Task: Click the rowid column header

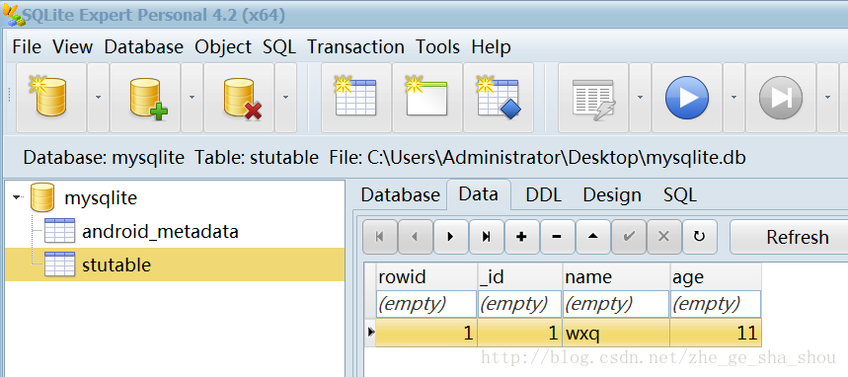Action: (426, 276)
